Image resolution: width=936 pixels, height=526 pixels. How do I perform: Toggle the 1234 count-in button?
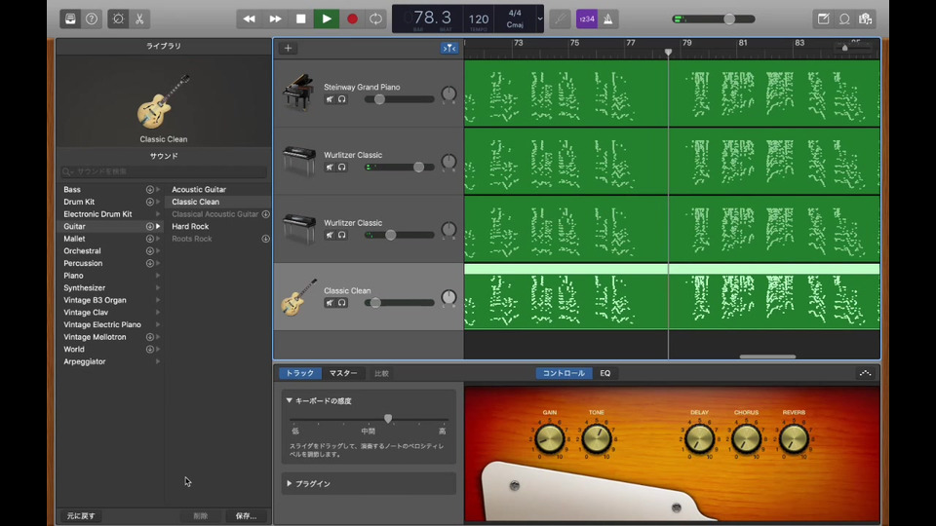point(587,19)
